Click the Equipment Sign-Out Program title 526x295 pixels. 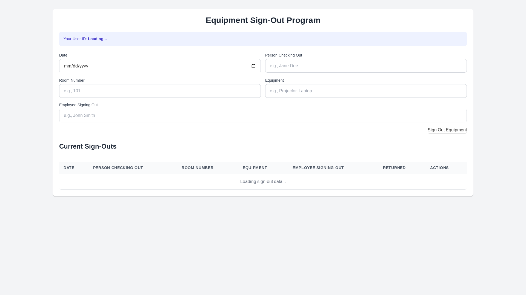pos(263,20)
